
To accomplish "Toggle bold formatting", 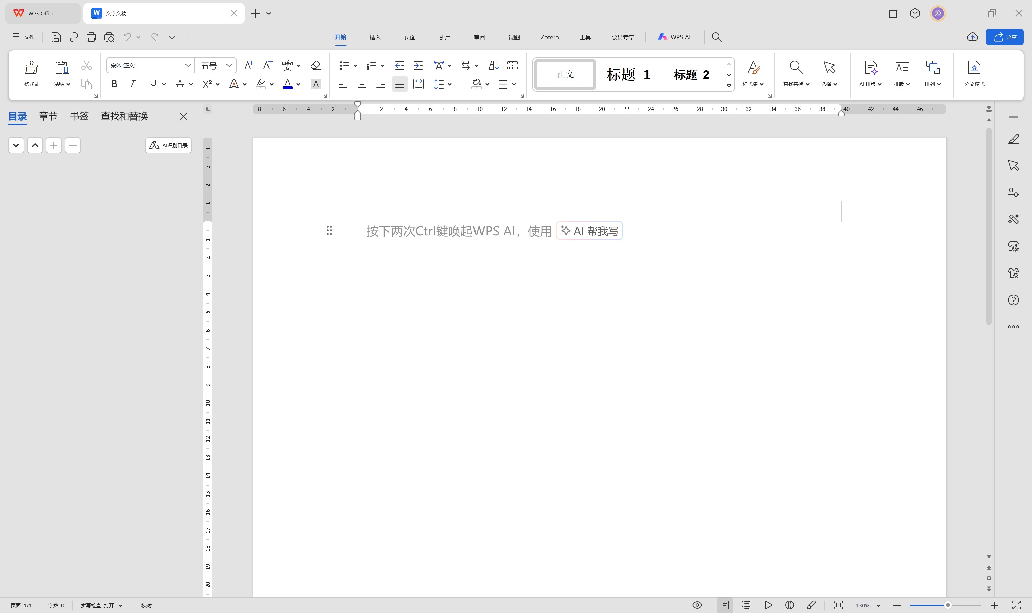I will [x=114, y=84].
